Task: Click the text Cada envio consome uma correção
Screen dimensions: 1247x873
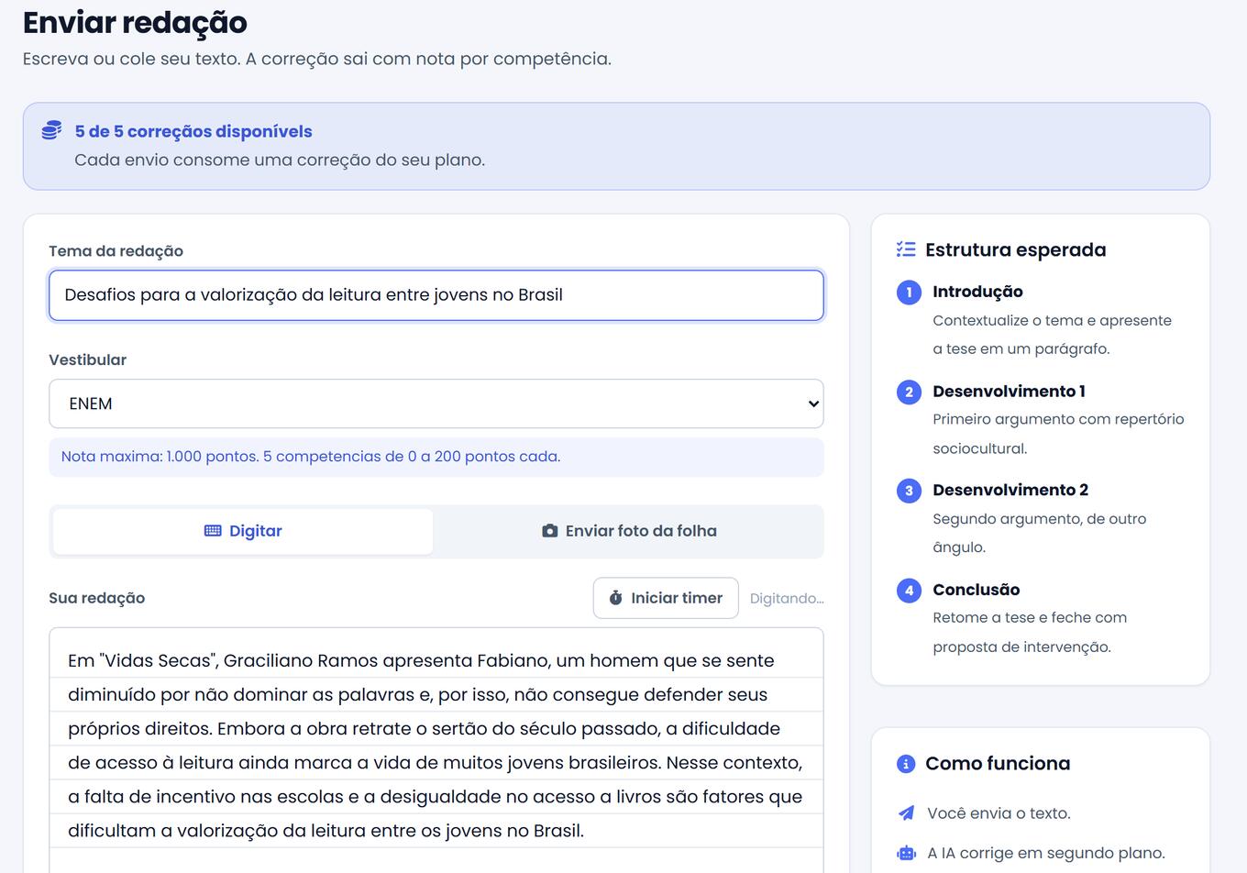Action: (280, 160)
